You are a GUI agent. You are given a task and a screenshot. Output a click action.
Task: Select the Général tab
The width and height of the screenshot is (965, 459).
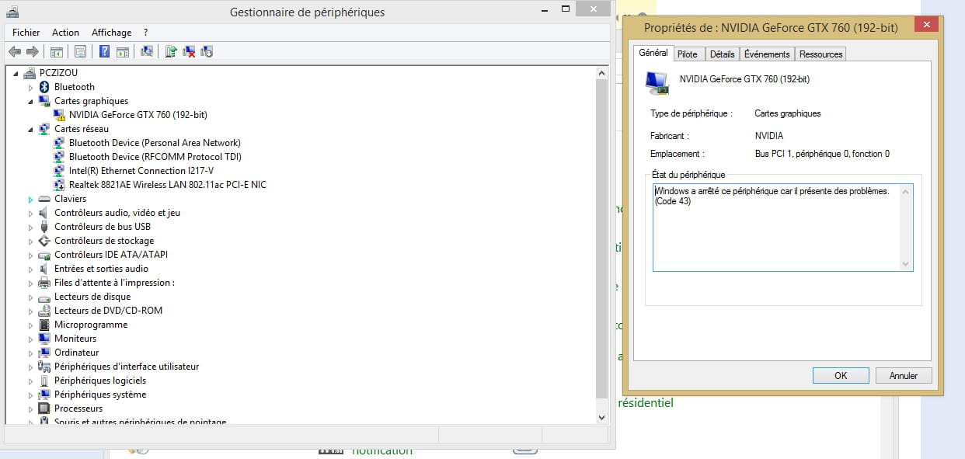(653, 53)
